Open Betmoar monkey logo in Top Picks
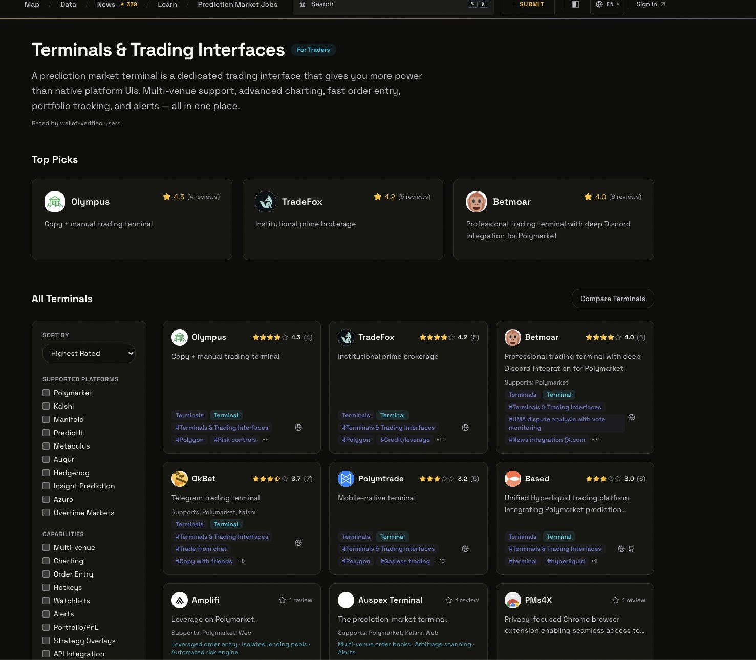Image resolution: width=756 pixels, height=660 pixels. point(477,202)
